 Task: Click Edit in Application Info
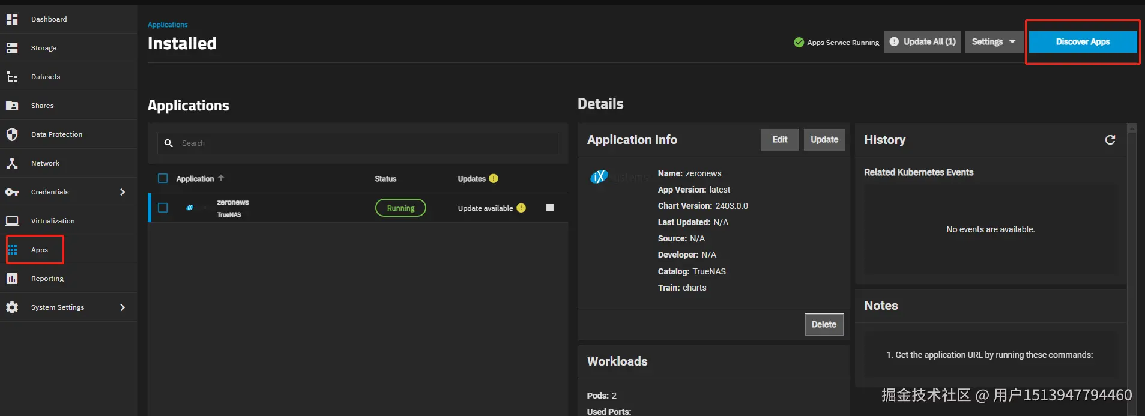(x=779, y=140)
